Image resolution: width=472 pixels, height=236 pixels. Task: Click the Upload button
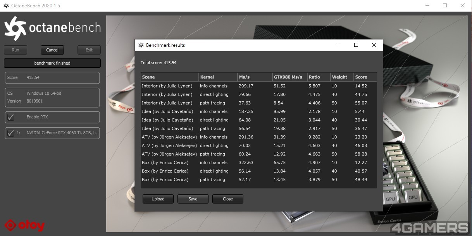[158, 199]
